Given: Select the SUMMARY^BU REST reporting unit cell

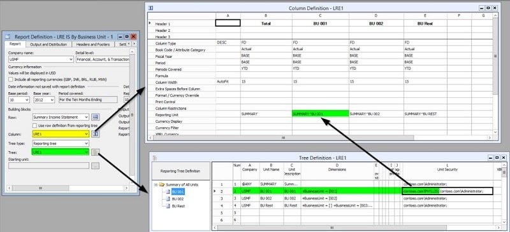Looking at the screenshot, I should pos(425,114).
